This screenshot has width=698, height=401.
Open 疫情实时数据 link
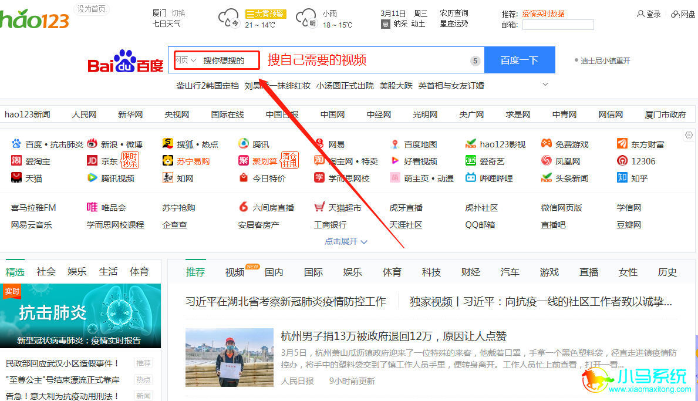[x=543, y=14]
